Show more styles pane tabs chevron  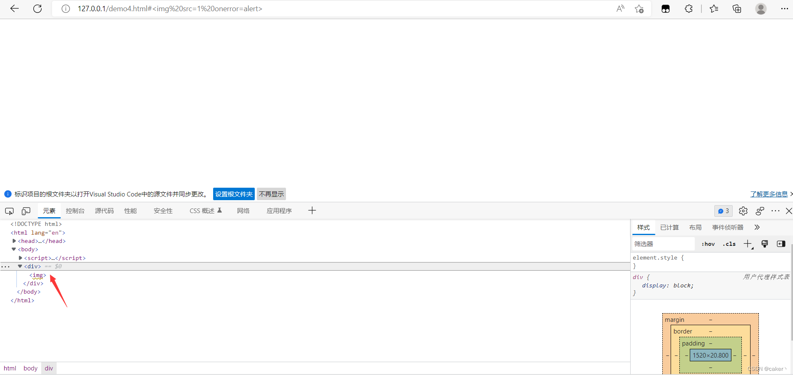pos(757,228)
